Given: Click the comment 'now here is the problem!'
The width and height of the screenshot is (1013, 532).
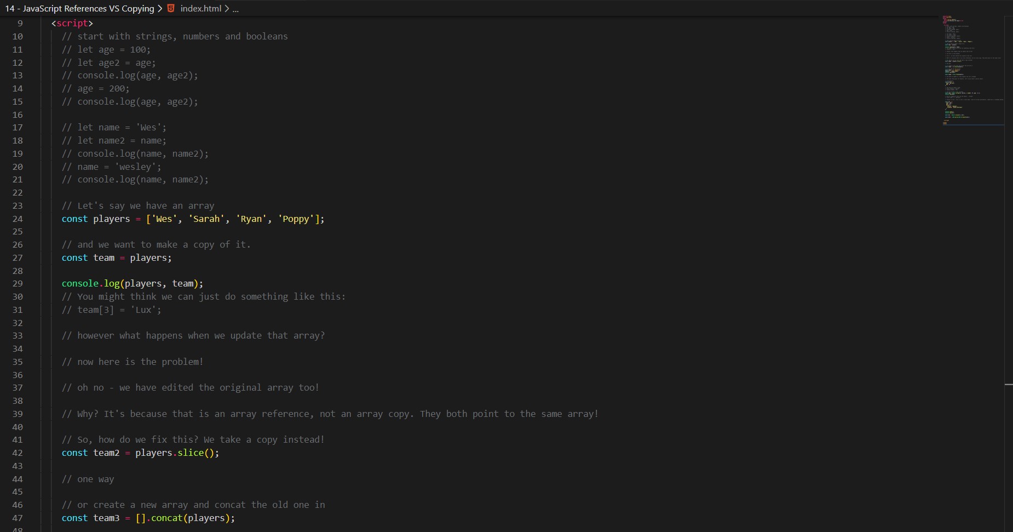Looking at the screenshot, I should click(133, 362).
